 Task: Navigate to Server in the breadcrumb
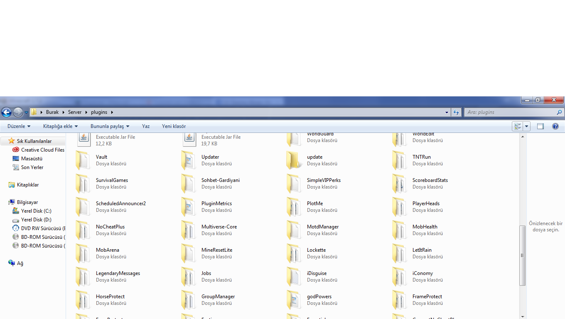[75, 112]
